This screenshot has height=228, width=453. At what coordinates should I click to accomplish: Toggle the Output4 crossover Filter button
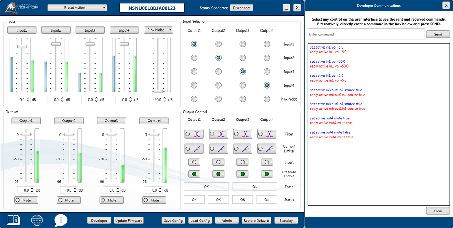click(266, 134)
